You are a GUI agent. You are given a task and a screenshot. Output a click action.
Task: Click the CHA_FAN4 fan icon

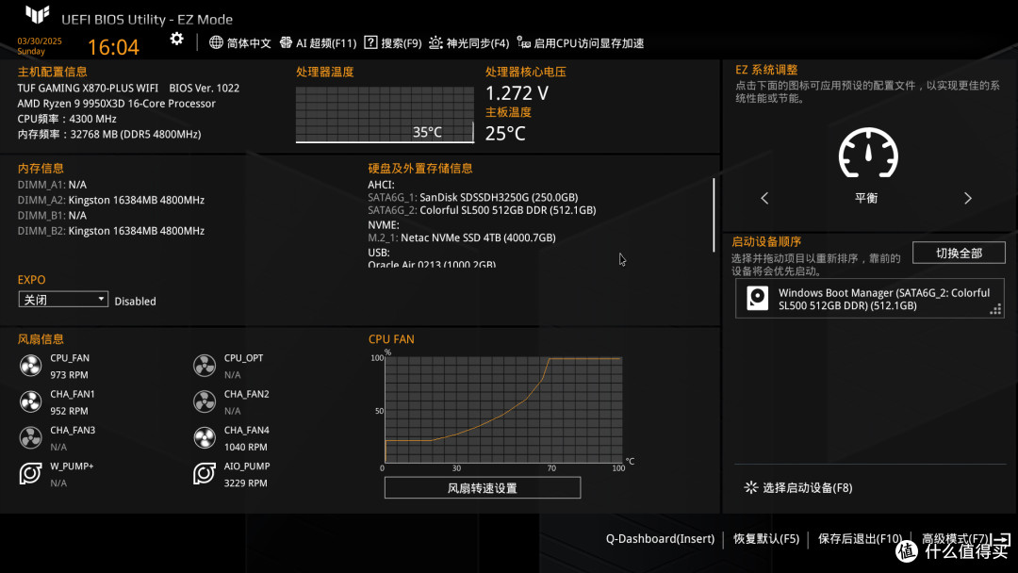[205, 438]
